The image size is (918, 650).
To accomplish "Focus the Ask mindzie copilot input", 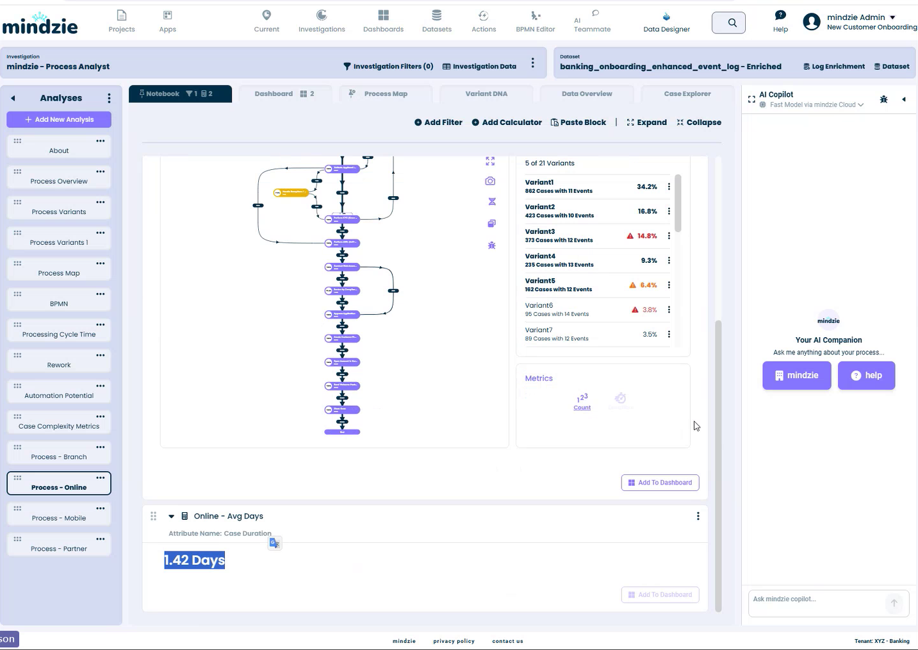I will pos(817,603).
